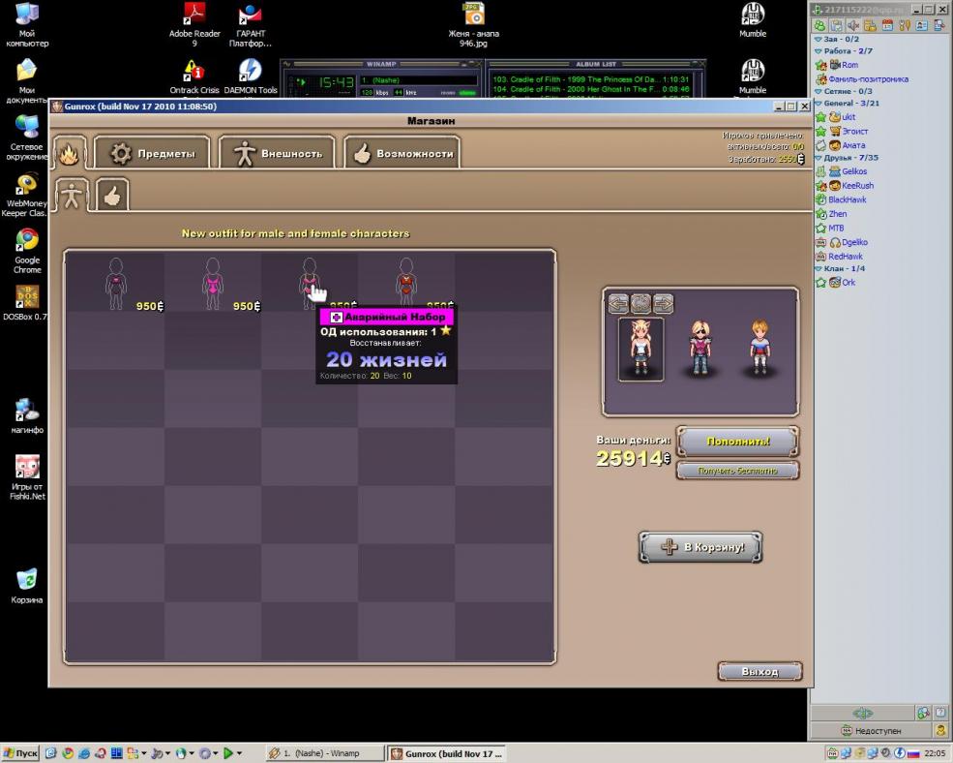Screen dimensions: 953x763
Task: Click the next character right arrow
Action: click(x=663, y=303)
